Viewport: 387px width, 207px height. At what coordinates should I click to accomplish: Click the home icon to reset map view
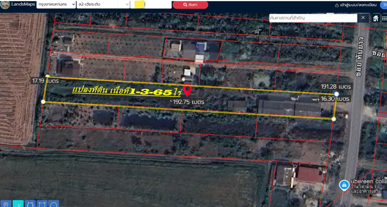pos(376,18)
